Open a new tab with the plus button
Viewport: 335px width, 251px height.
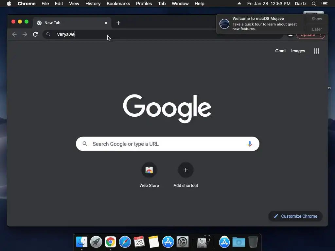(x=118, y=23)
